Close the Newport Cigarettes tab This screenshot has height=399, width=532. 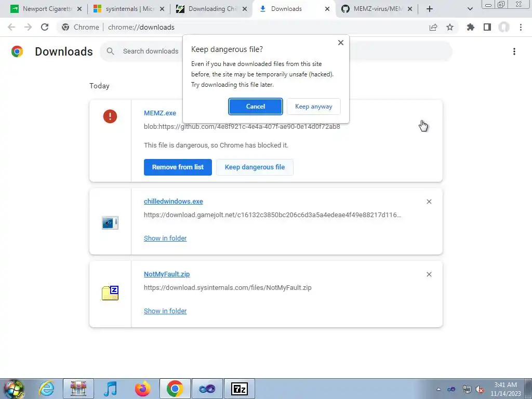coord(79,9)
